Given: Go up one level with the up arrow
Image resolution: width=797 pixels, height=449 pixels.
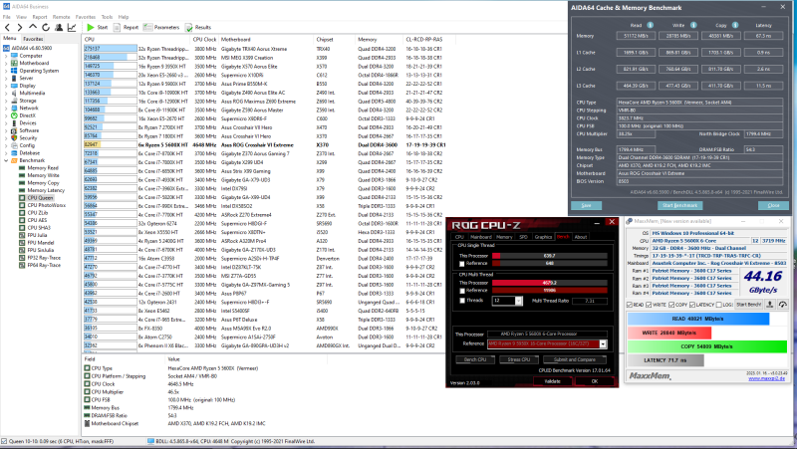Looking at the screenshot, I should point(33,27).
